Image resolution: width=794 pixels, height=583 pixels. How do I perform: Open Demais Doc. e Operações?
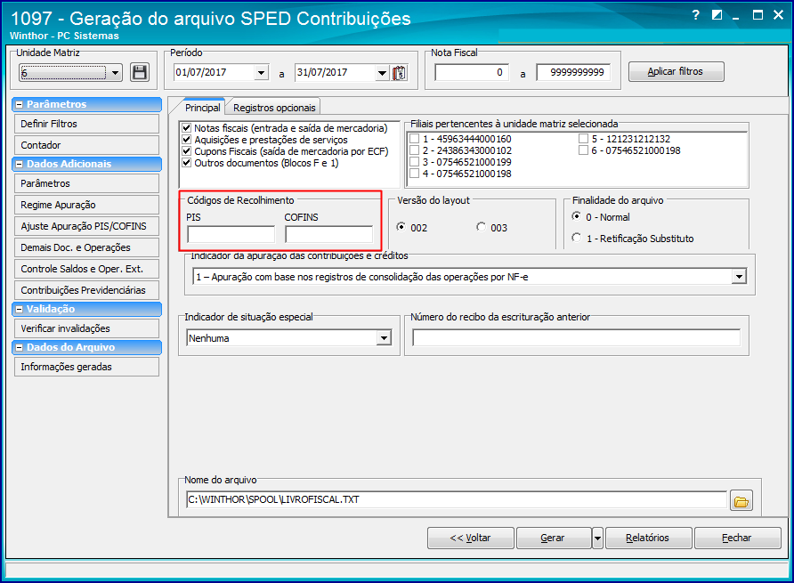[x=86, y=247]
